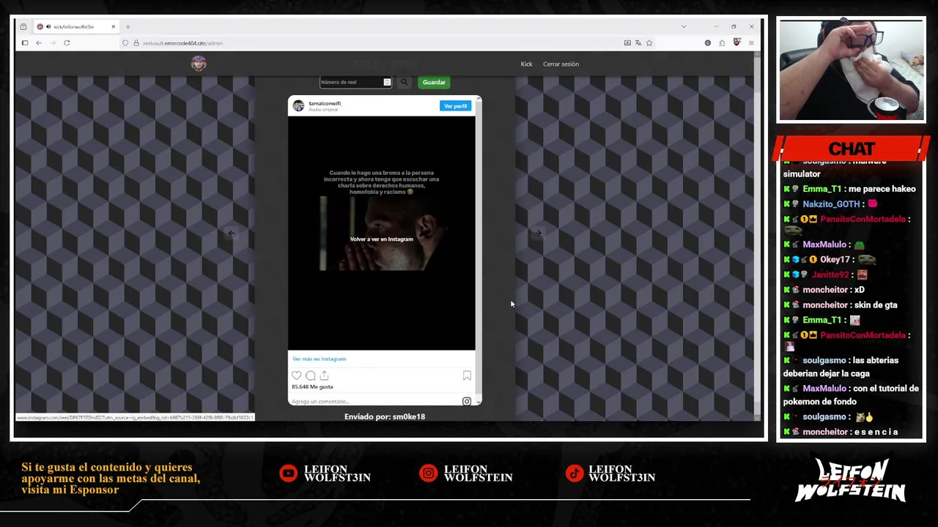
Task: Open the Instagram logo in the embed footer
Action: point(467,401)
